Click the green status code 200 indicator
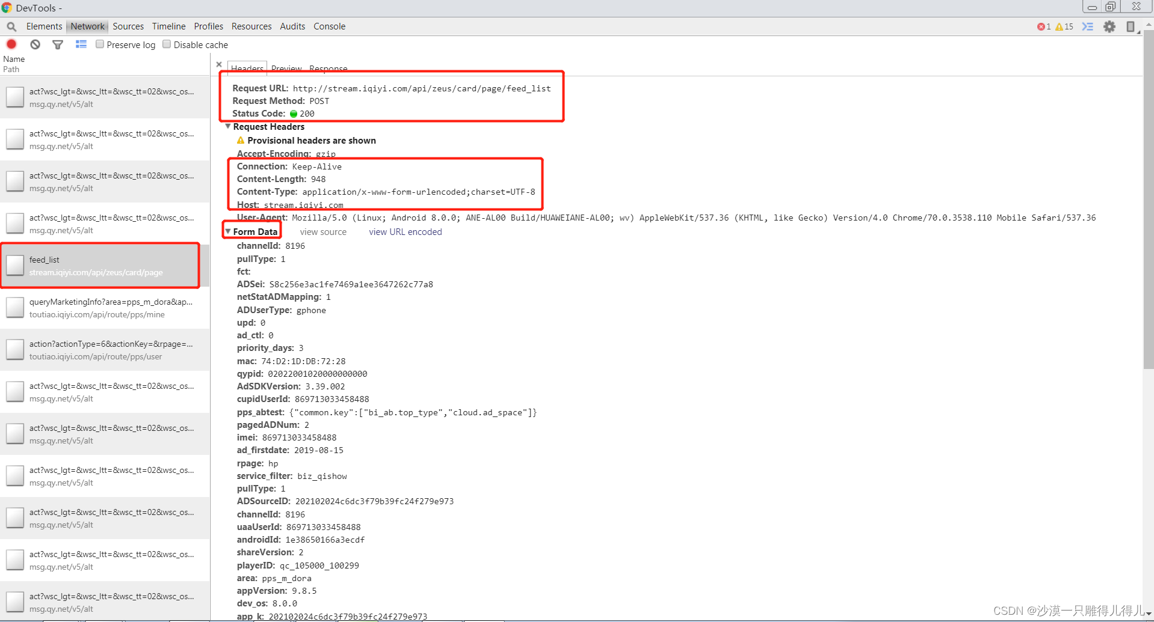The height and width of the screenshot is (622, 1154). click(294, 114)
